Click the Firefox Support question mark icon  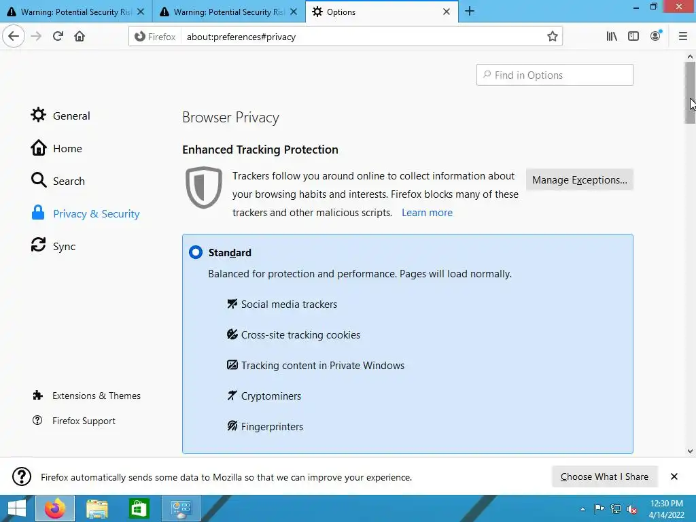(37, 420)
